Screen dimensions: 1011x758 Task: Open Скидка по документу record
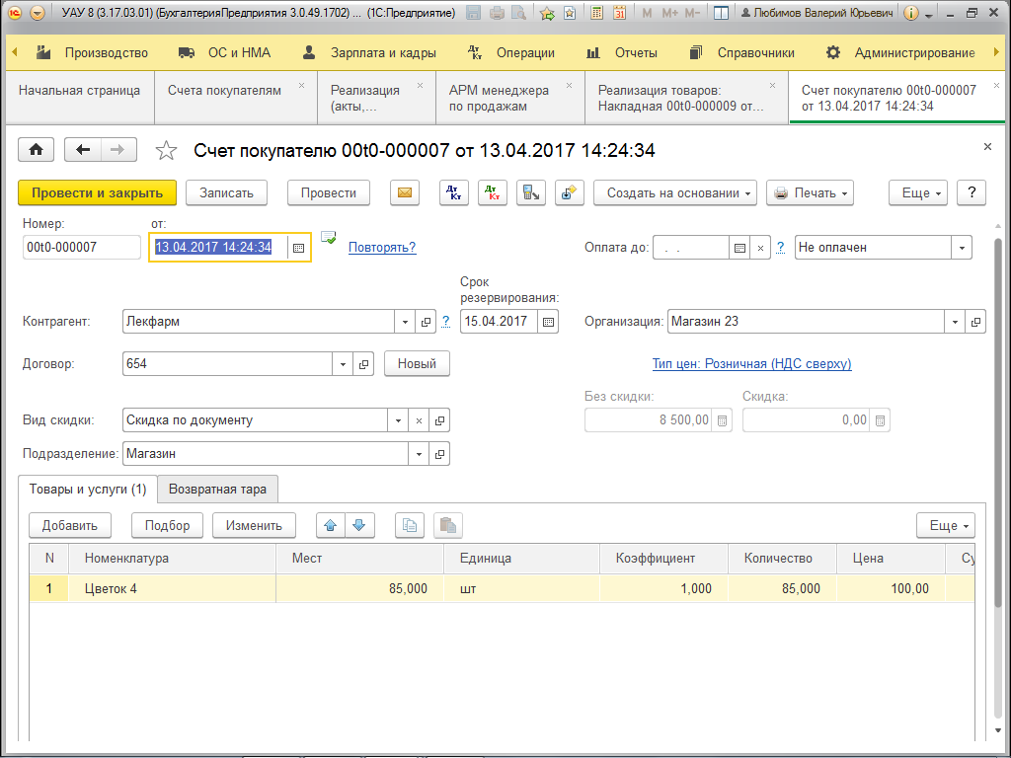click(x=439, y=420)
